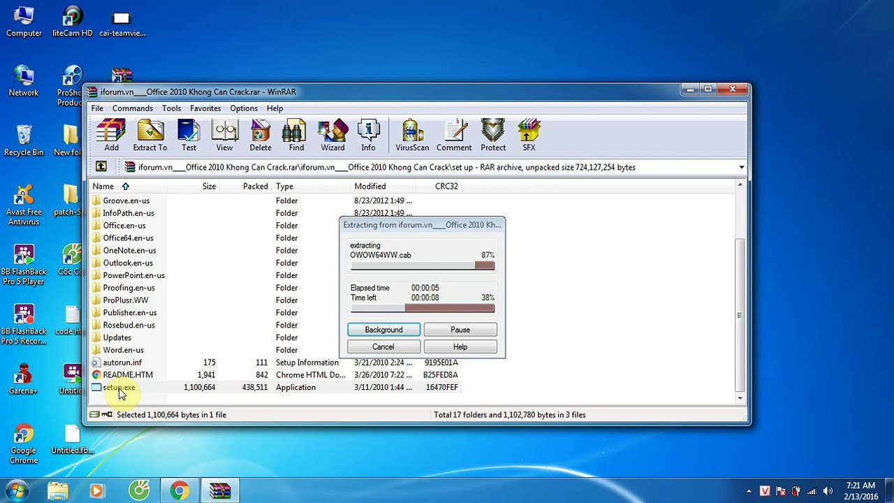Show archive Info
The height and width of the screenshot is (503, 894).
click(x=368, y=135)
